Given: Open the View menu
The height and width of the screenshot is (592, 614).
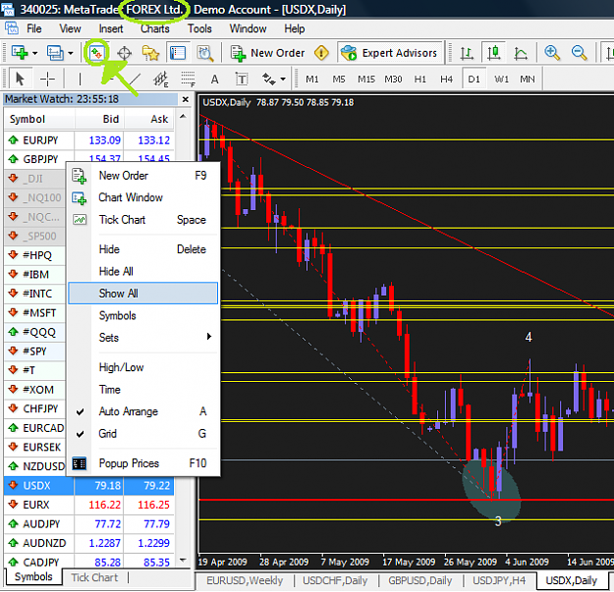Looking at the screenshot, I should (x=70, y=28).
